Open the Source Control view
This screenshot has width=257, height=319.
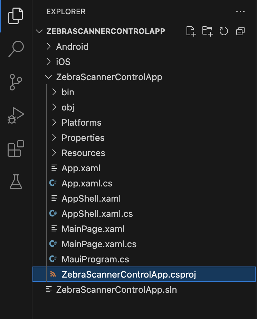pyautogui.click(x=16, y=82)
